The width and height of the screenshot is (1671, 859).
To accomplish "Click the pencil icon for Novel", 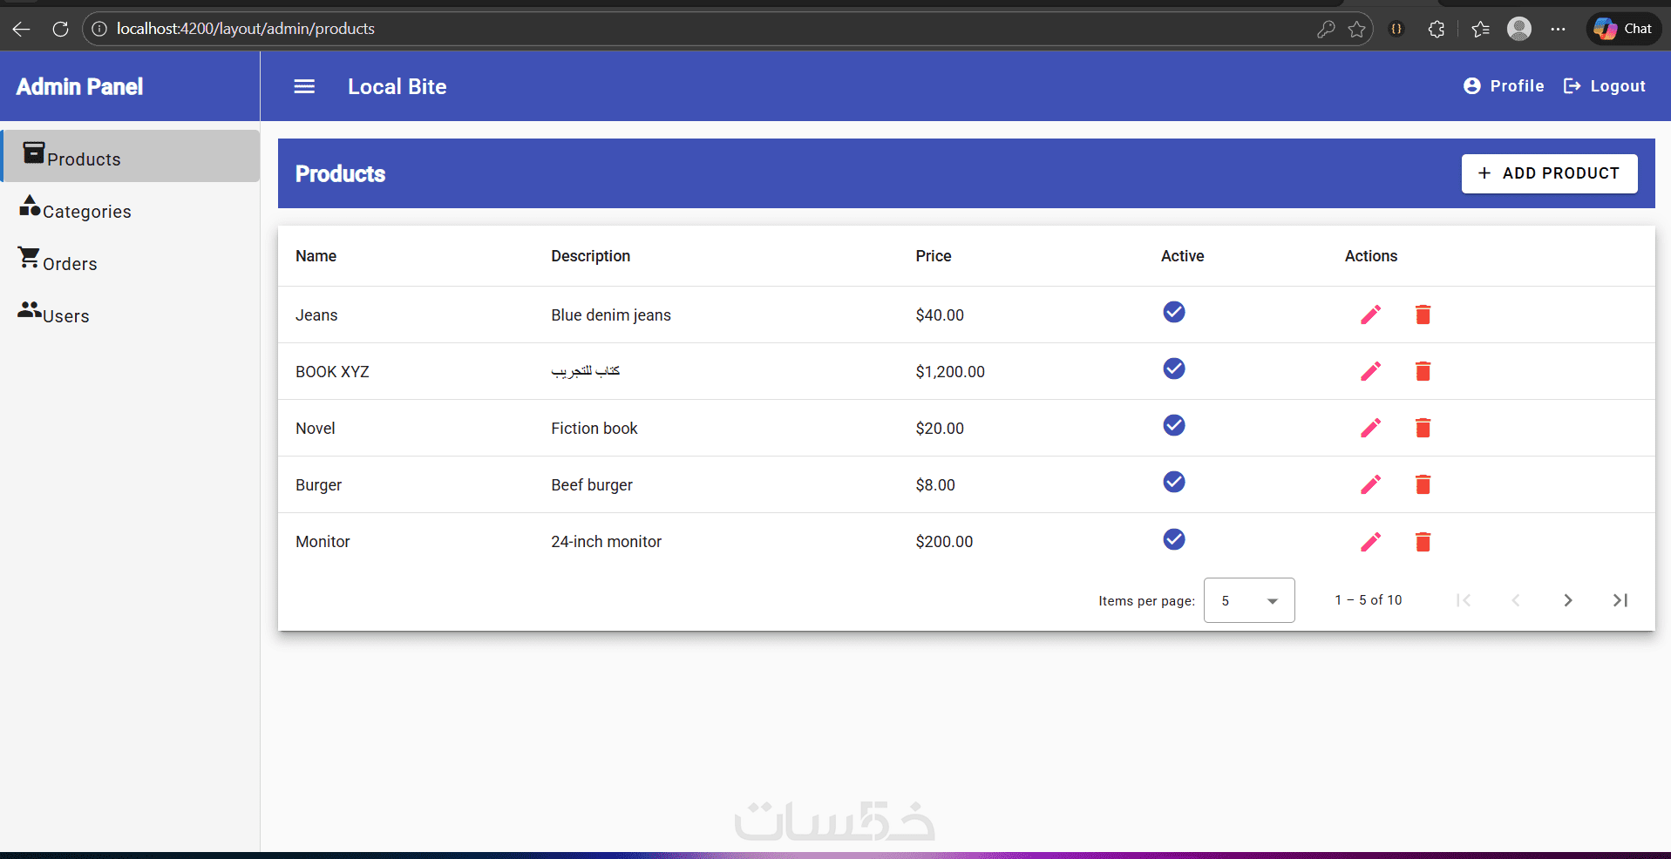I will (x=1370, y=428).
